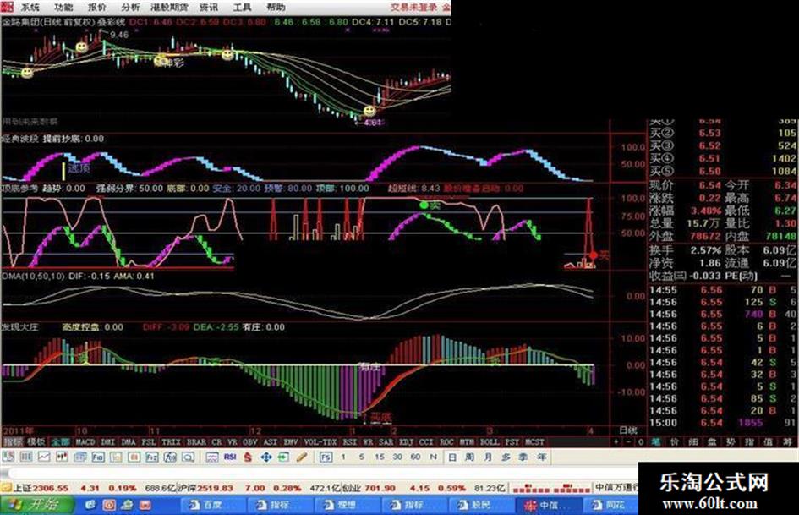Click the blue four-way move arrows icon
799x515 pixels.
click(266, 457)
